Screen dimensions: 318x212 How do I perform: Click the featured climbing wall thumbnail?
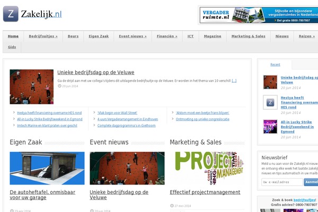click(x=32, y=87)
